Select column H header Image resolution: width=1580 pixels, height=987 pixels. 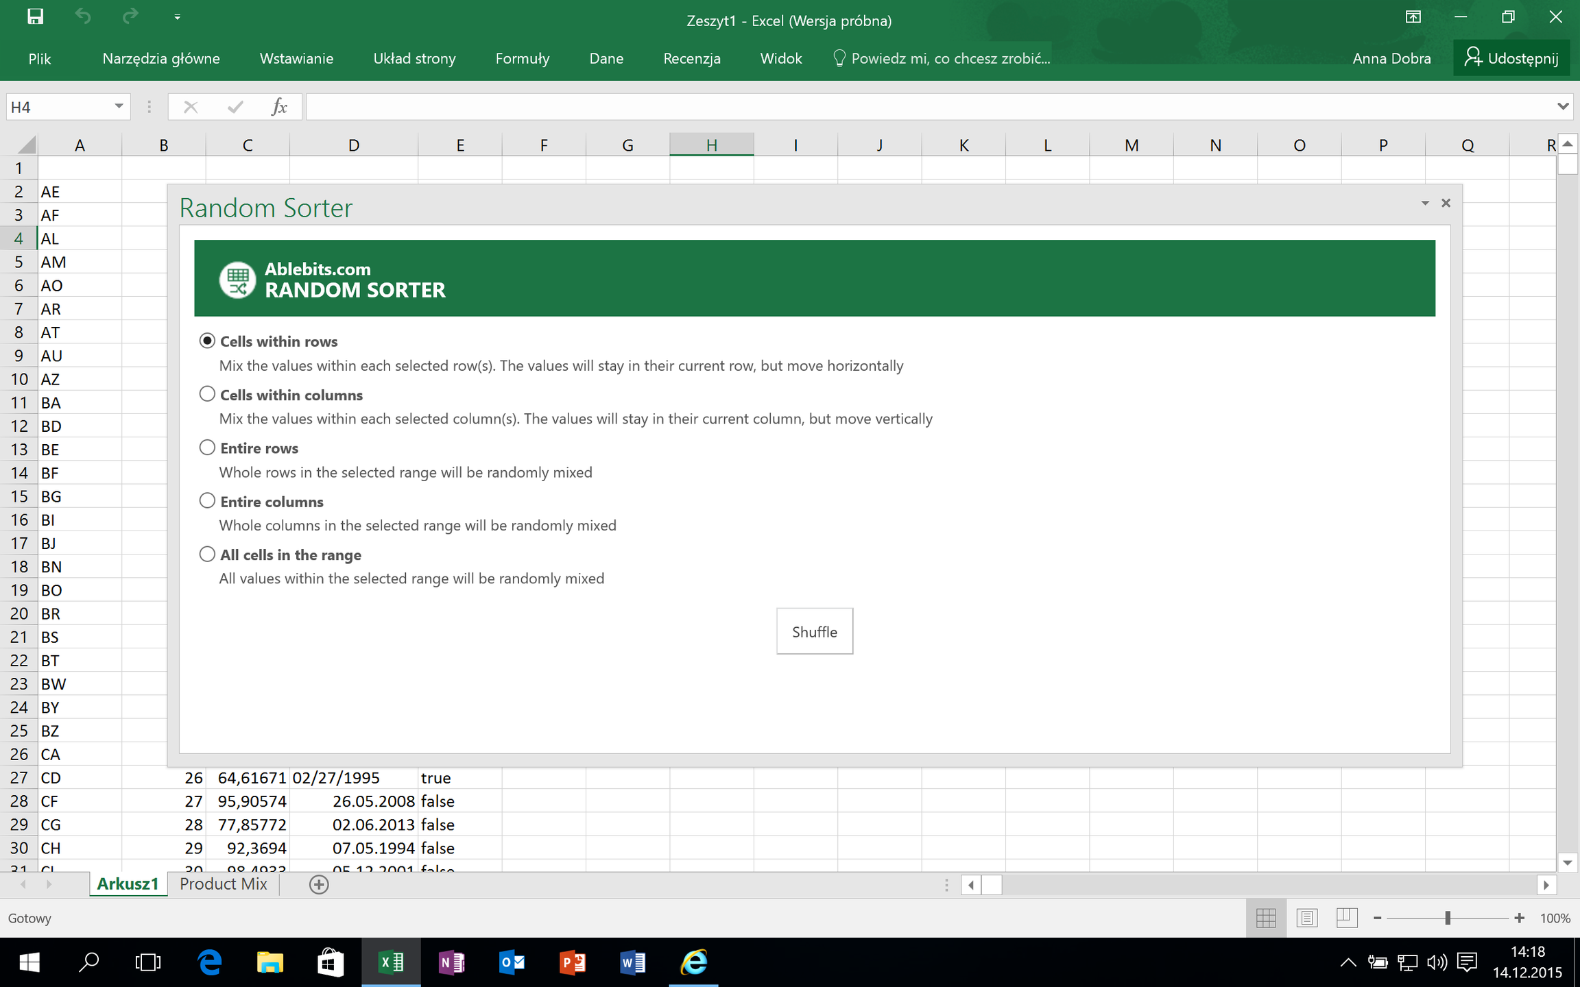(712, 145)
